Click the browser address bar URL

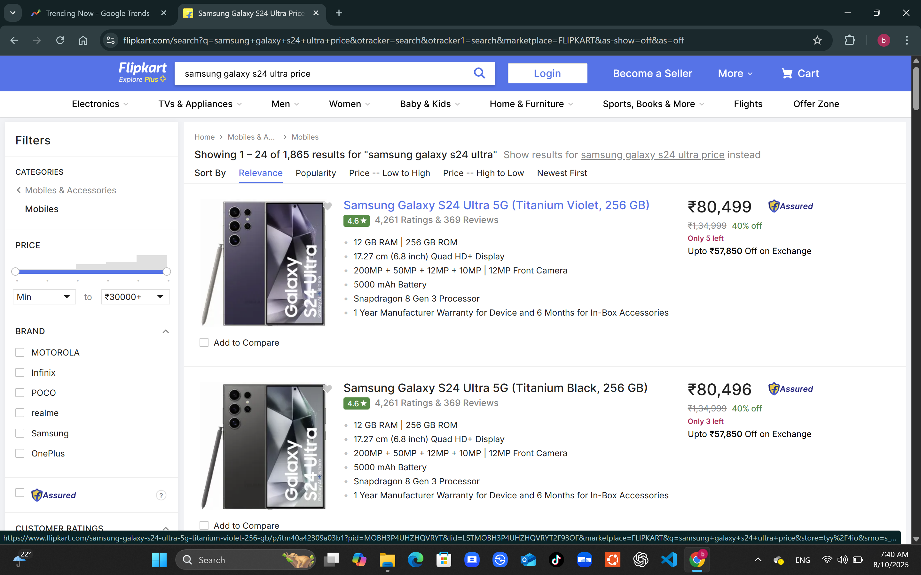point(403,40)
